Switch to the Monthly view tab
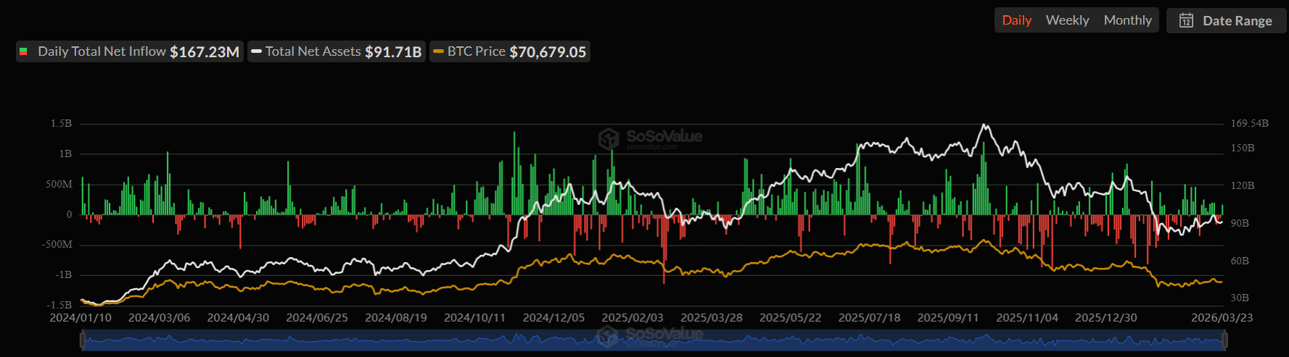 (x=1127, y=20)
